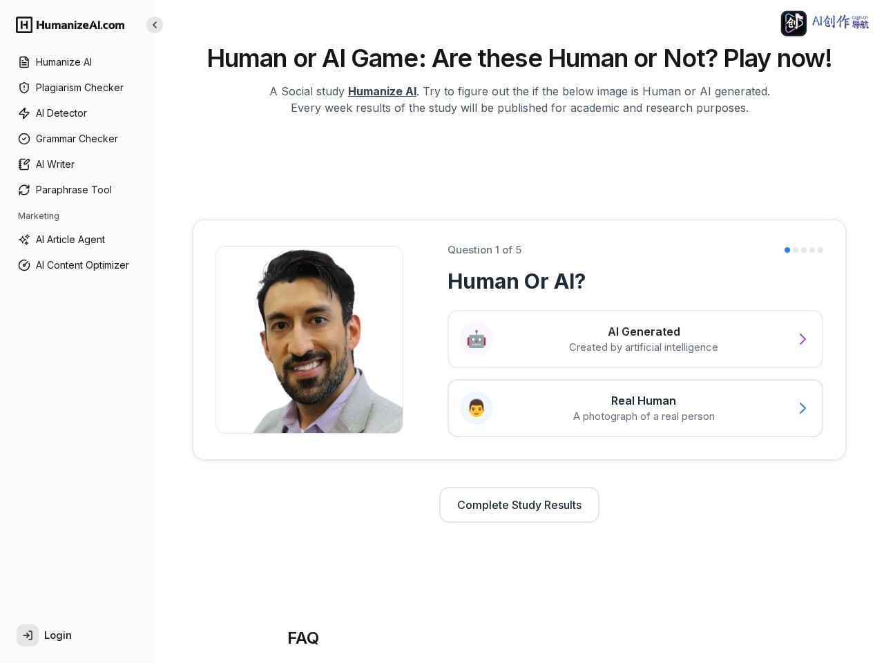The width and height of the screenshot is (884, 663).
Task: Click the Login arrow icon
Action: (x=28, y=635)
